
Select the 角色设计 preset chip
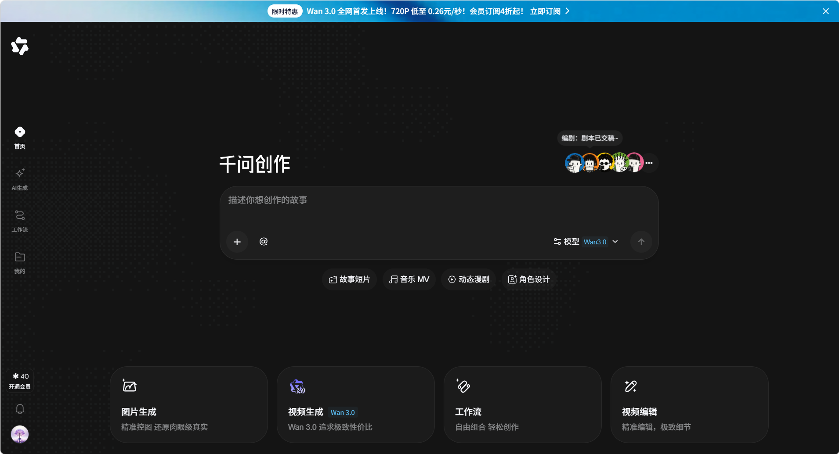point(529,279)
